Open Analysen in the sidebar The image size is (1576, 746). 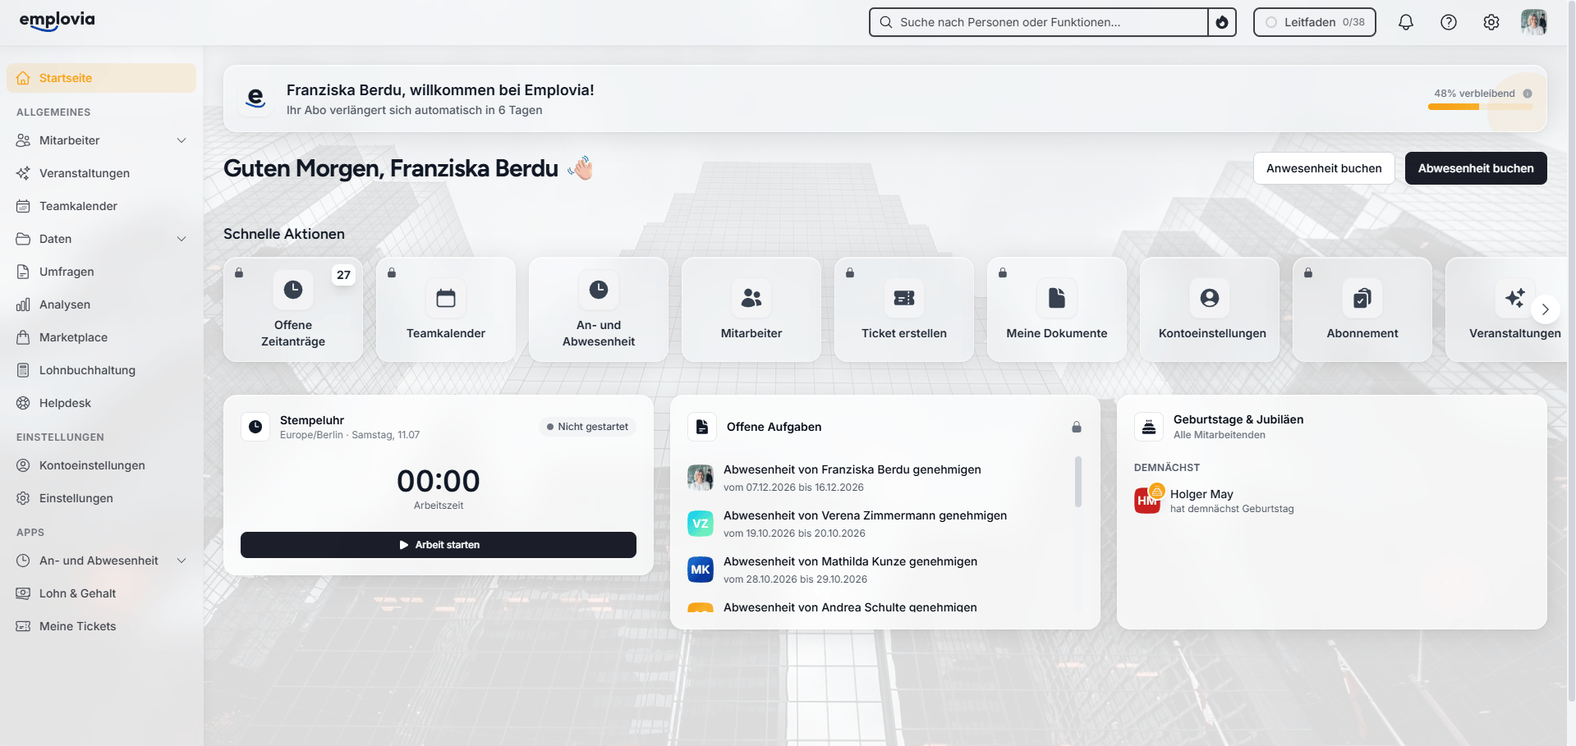[101, 304]
